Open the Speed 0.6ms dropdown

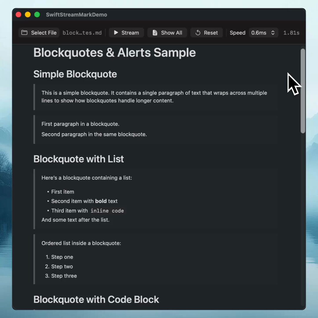pos(263,33)
